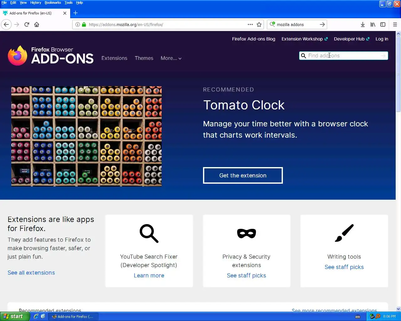401x321 pixels.
Task: See staff picks for Writing tools
Action: (x=344, y=267)
